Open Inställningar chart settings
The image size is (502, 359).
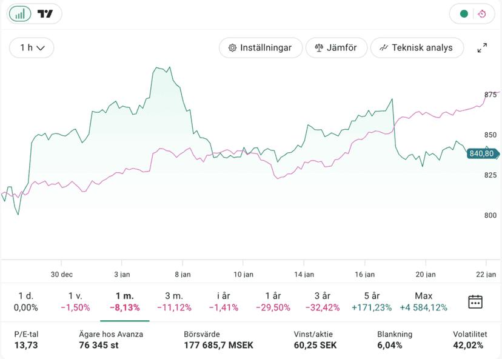click(x=260, y=48)
